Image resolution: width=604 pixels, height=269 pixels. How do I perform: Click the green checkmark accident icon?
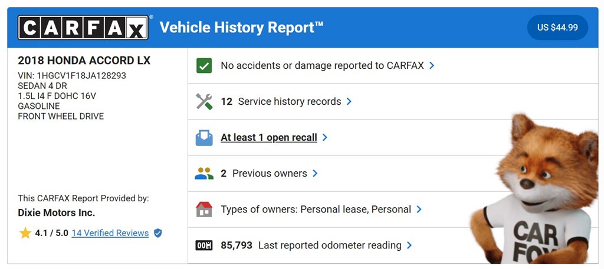click(203, 66)
